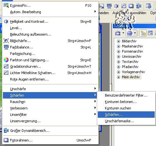Expand the Maskenarchiv tree node
The height and width of the screenshot is (146, 156).
(x=118, y=46)
